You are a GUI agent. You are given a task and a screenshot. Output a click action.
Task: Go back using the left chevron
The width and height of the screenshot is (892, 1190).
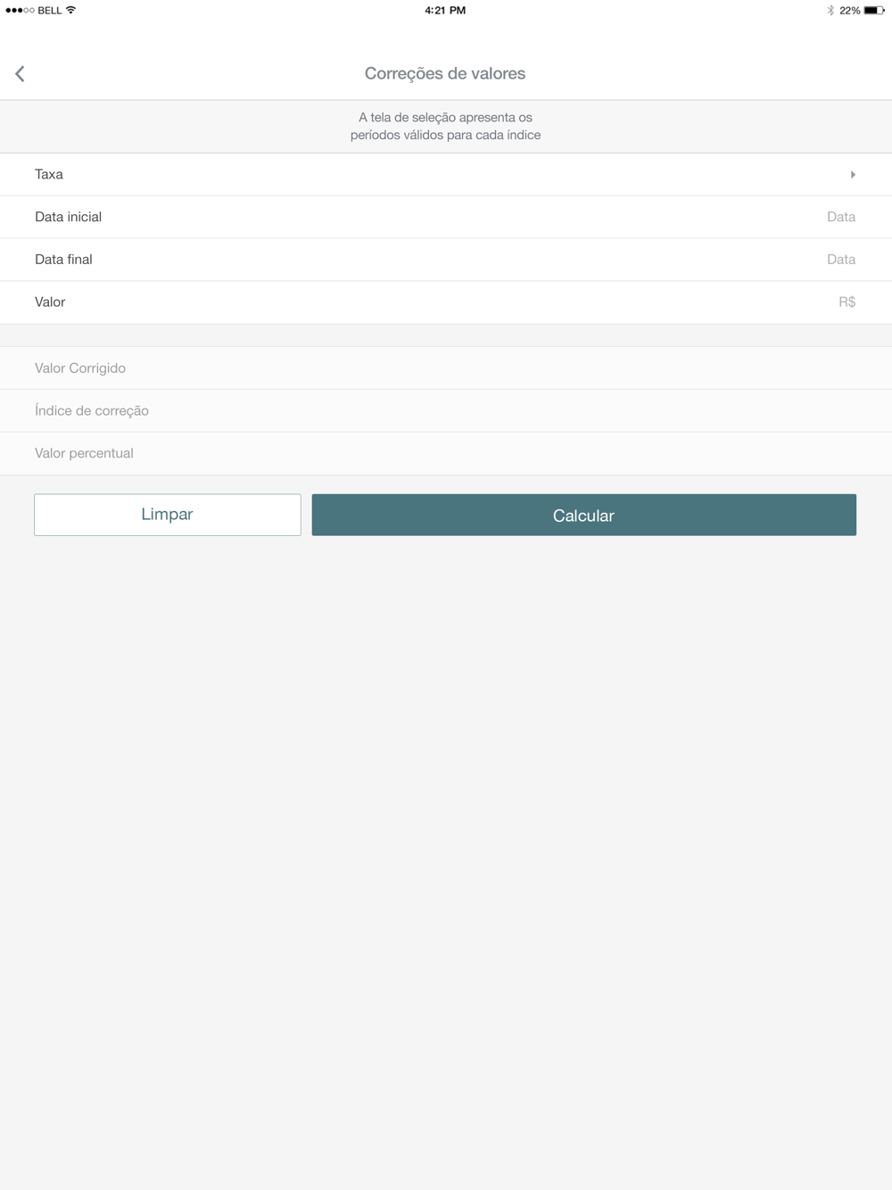tap(20, 73)
